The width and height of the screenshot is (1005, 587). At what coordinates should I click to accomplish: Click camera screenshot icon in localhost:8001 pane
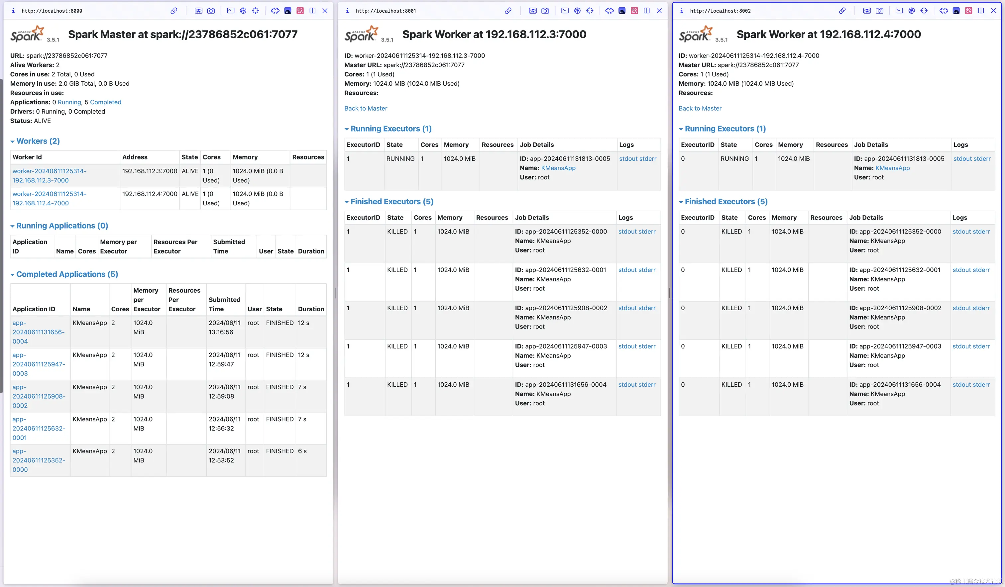tap(545, 11)
